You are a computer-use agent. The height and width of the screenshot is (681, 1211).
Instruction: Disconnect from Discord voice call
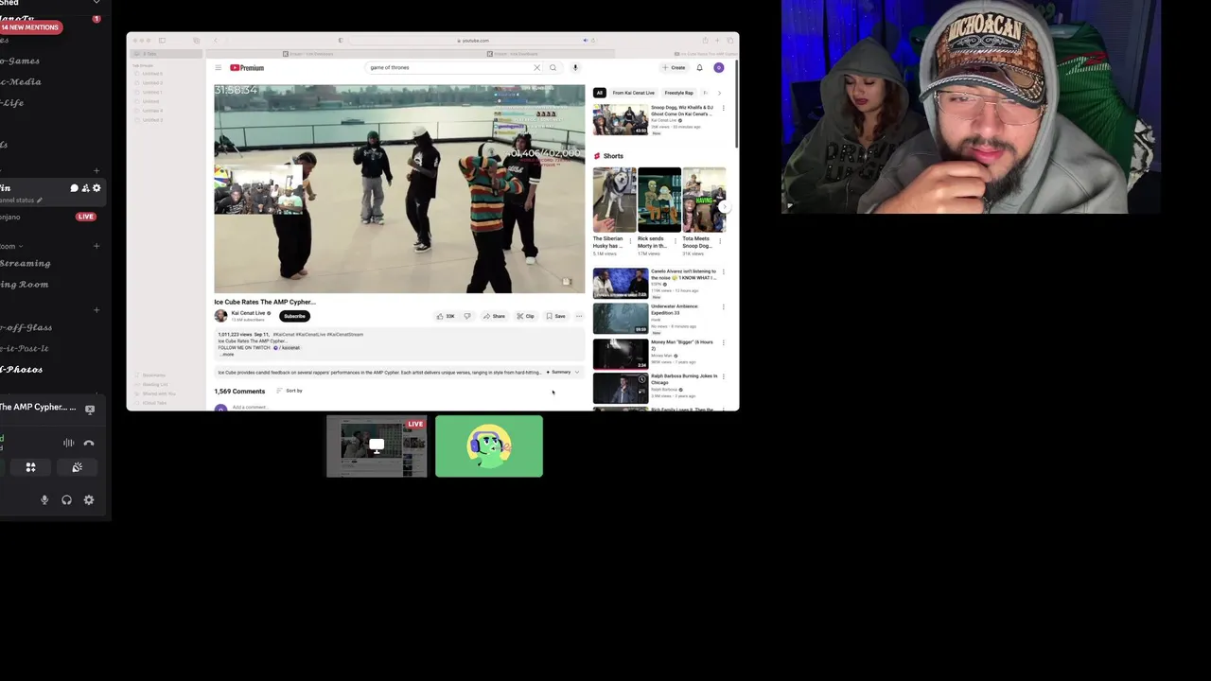[x=89, y=443]
